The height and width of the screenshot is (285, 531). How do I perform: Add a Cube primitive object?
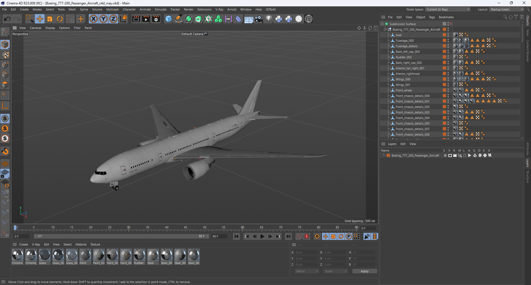[x=168, y=19]
